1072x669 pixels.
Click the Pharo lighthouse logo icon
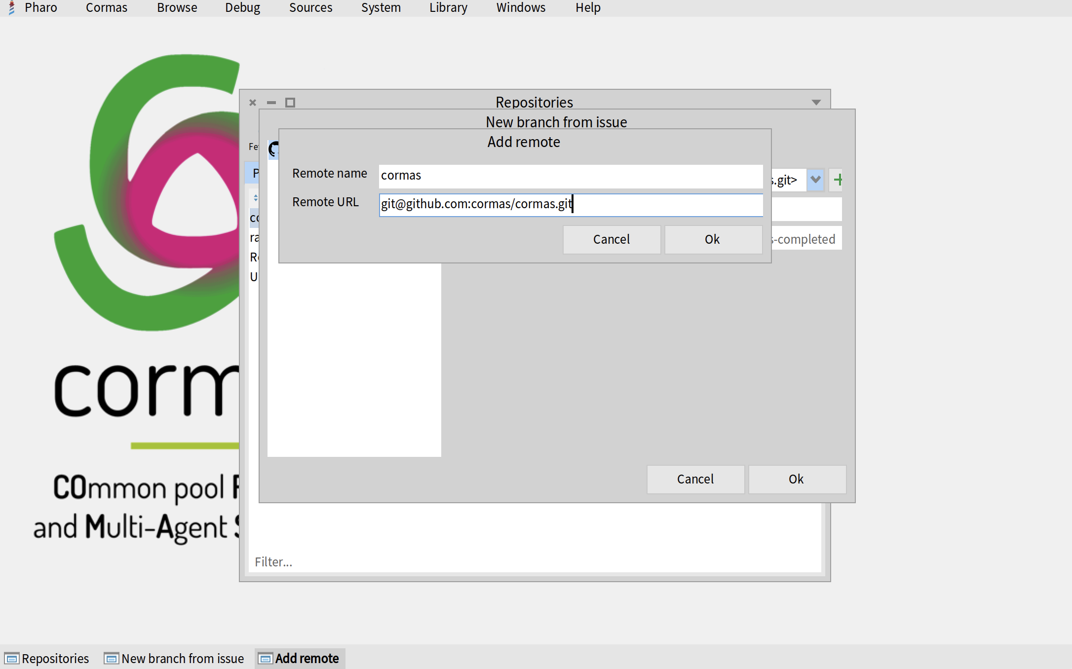click(x=12, y=8)
